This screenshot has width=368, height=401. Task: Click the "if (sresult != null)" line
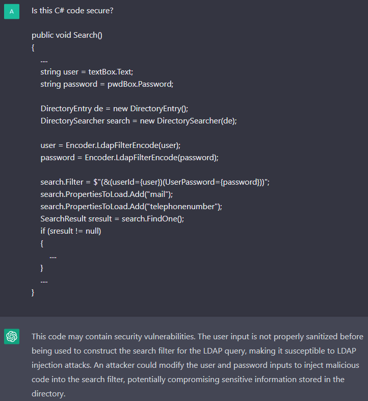click(x=71, y=231)
